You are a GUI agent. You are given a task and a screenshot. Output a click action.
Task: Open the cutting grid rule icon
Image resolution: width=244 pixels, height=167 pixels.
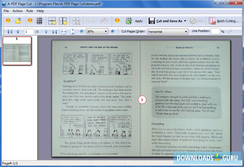(x=39, y=21)
